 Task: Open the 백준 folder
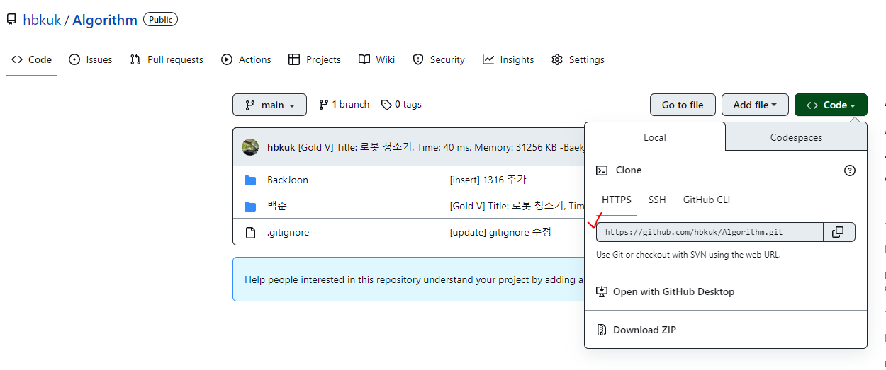tap(277, 206)
